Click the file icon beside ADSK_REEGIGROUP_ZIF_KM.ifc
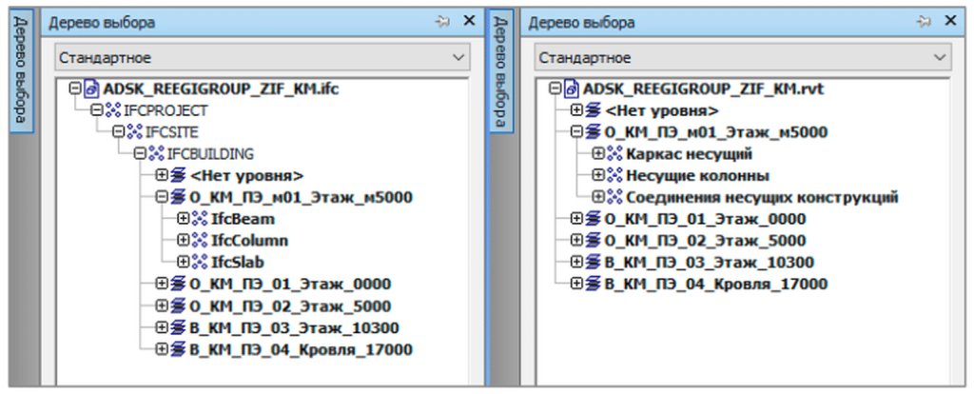Viewport: 974px width, 394px height. coord(92,89)
